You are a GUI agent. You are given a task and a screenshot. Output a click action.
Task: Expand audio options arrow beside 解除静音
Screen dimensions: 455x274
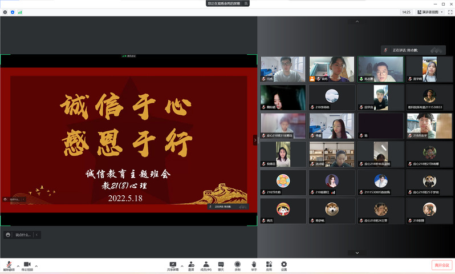tap(18, 266)
